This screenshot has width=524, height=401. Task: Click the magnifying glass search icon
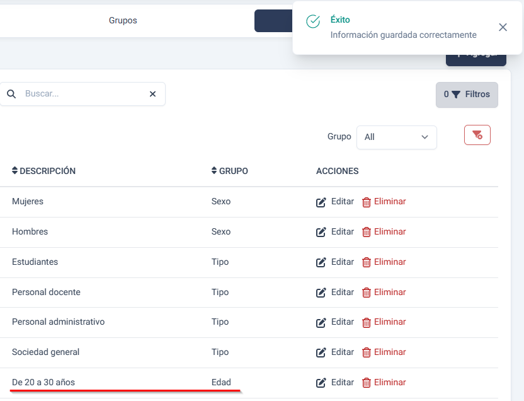(x=11, y=94)
